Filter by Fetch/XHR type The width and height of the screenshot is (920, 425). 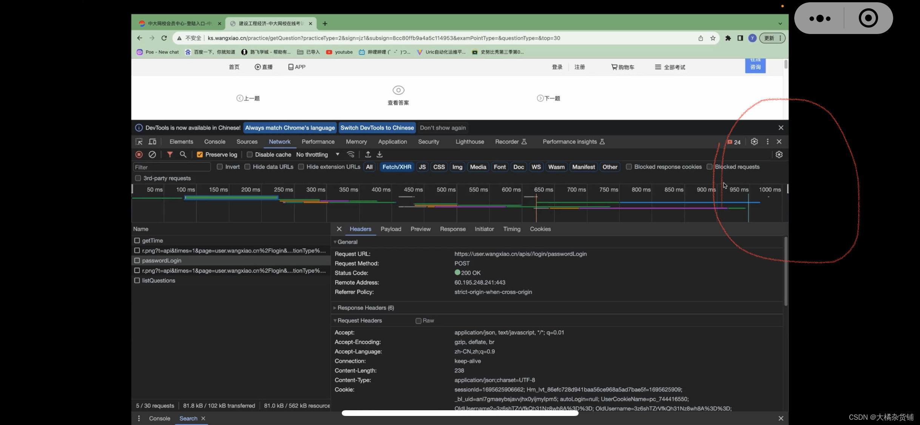pyautogui.click(x=397, y=167)
